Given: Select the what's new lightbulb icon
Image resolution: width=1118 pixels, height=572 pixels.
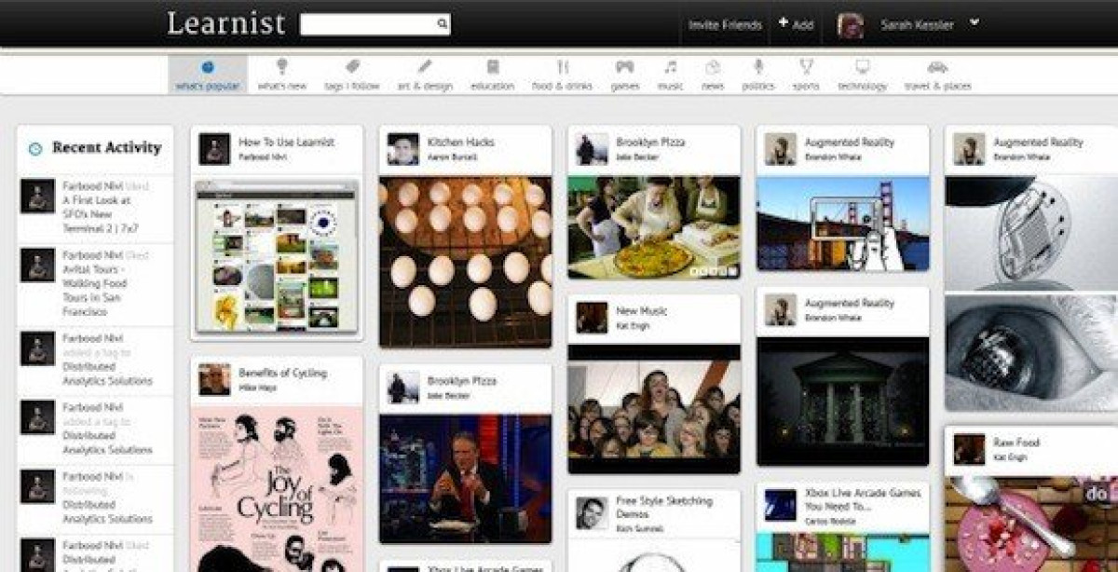Looking at the screenshot, I should click(281, 67).
